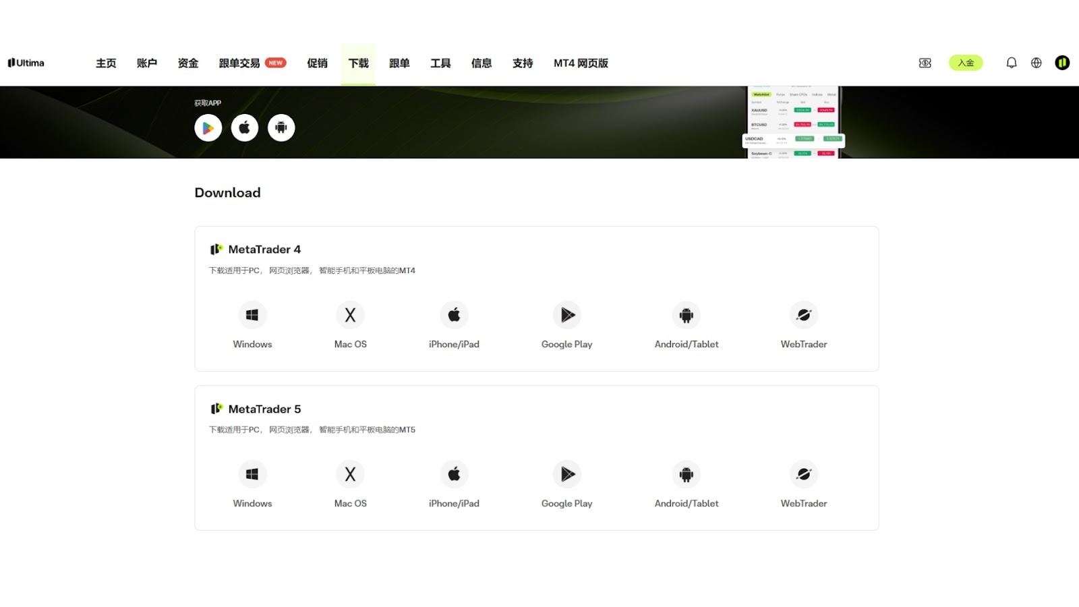This screenshot has width=1079, height=607.
Task: Click the Android icon in banner
Action: point(281,127)
